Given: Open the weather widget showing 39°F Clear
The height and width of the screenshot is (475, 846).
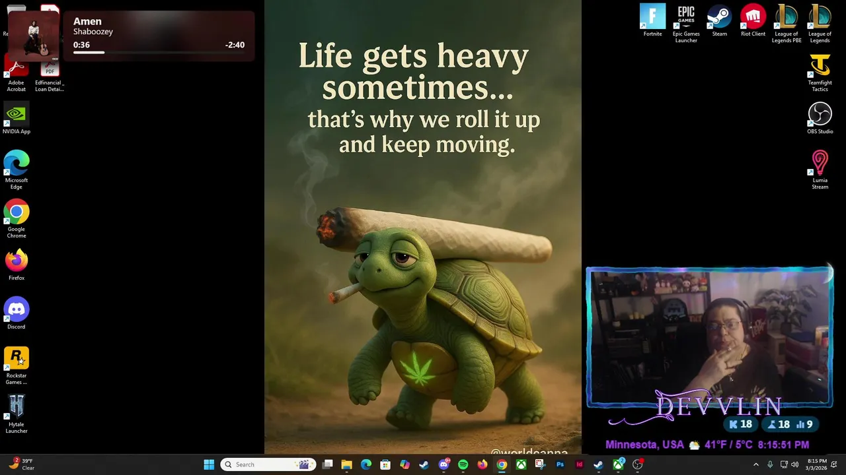Looking at the screenshot, I should (x=21, y=464).
